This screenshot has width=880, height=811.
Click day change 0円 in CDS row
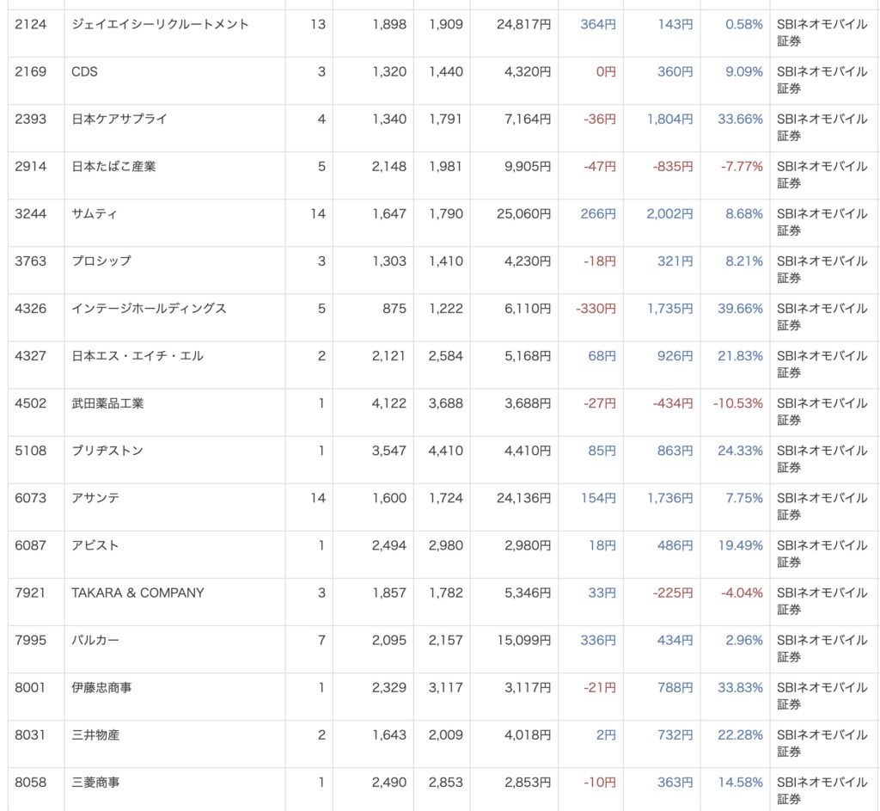[606, 72]
